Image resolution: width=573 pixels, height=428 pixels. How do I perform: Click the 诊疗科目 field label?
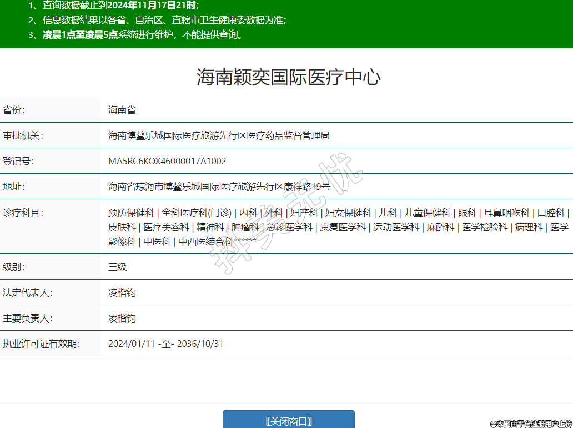[x=23, y=213]
